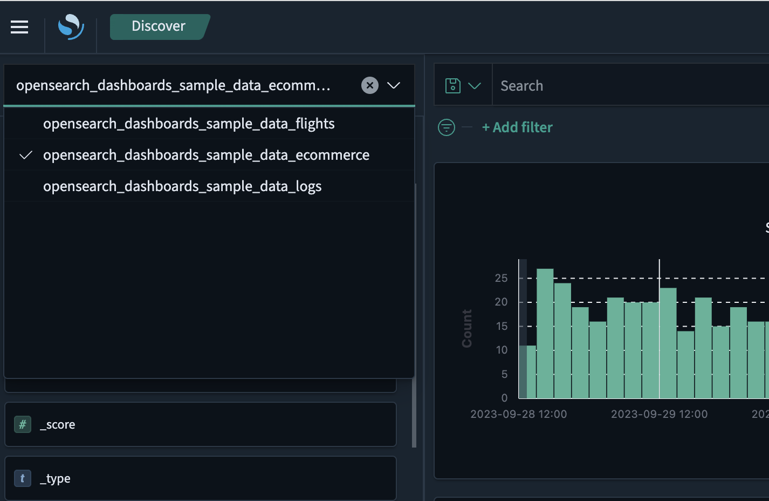The height and width of the screenshot is (501, 769).
Task: Click the index pattern selector showing ecommerce
Action: pyautogui.click(x=173, y=85)
